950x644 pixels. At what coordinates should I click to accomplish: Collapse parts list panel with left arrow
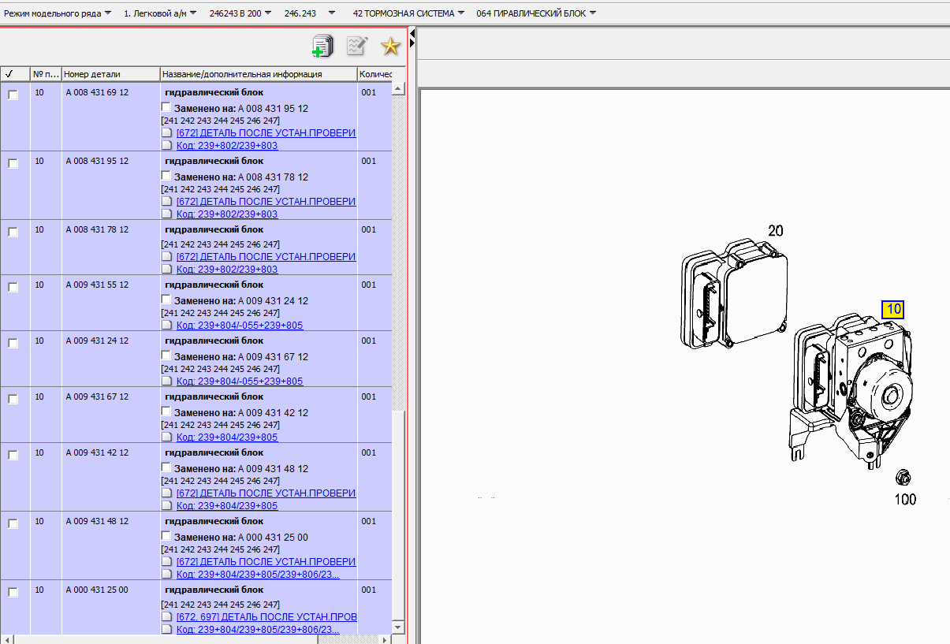point(412,32)
